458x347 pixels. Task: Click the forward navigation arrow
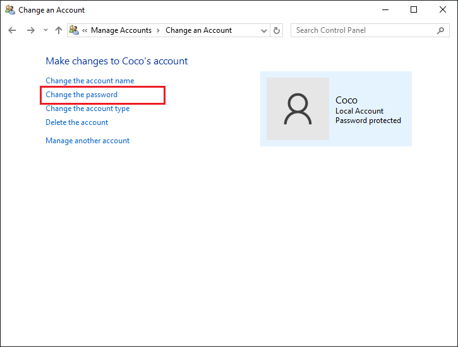point(31,30)
